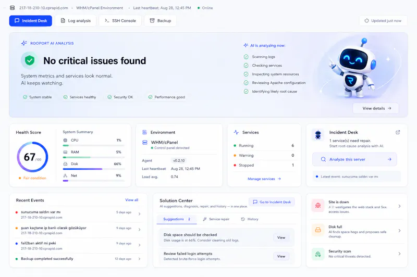This screenshot has width=417, height=277.
Task: Click Analyze this server button
Action: [354, 159]
